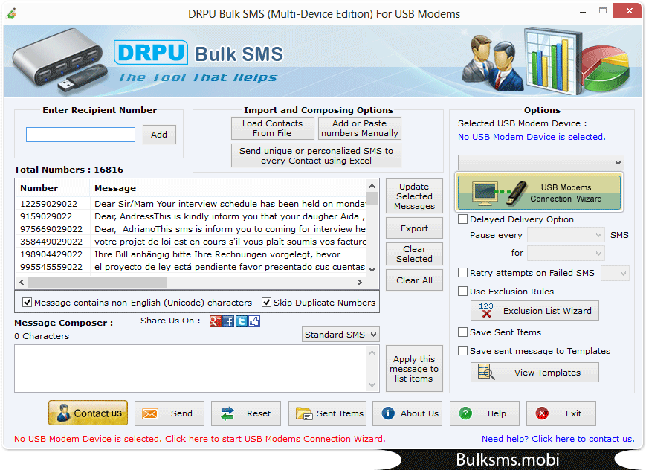Screen dimensions: 646x470
Task: Click the thumbs-up like icon
Action: tap(253, 321)
